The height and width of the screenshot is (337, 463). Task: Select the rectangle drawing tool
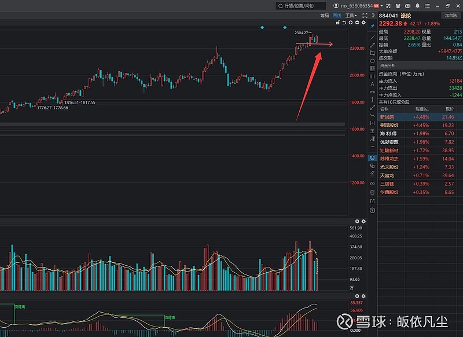tap(372, 53)
